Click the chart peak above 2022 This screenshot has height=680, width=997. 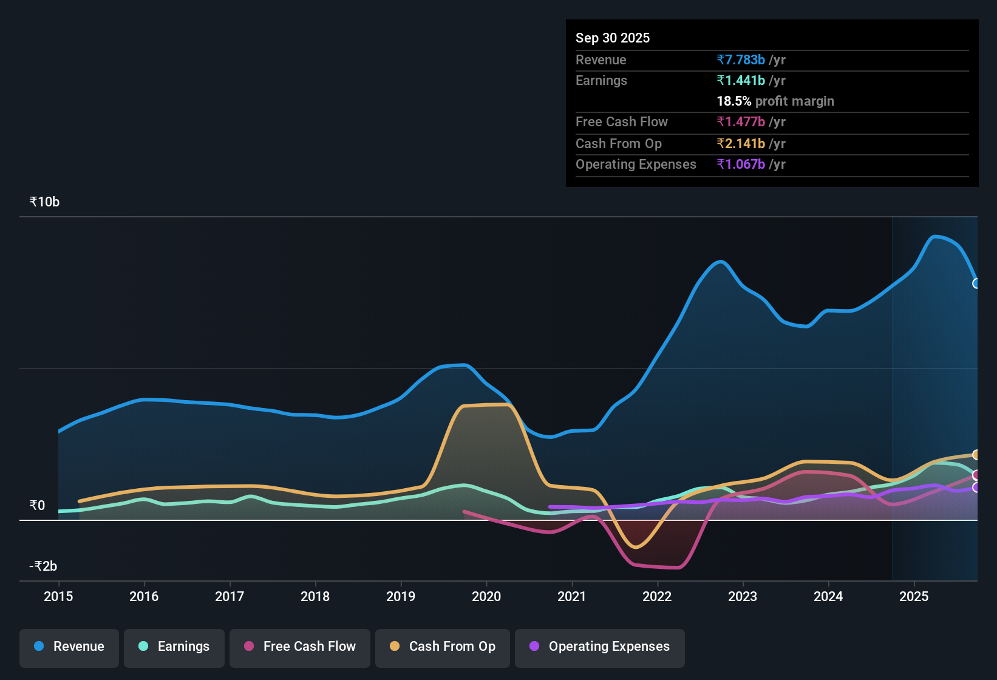(x=719, y=263)
